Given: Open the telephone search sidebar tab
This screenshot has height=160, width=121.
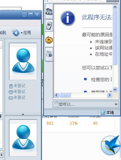Looking at the screenshot, I should [x=49, y=54].
